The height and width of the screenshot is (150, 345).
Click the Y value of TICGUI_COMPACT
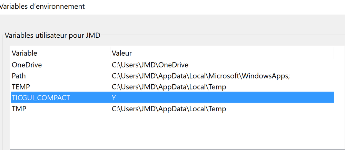[x=114, y=98]
